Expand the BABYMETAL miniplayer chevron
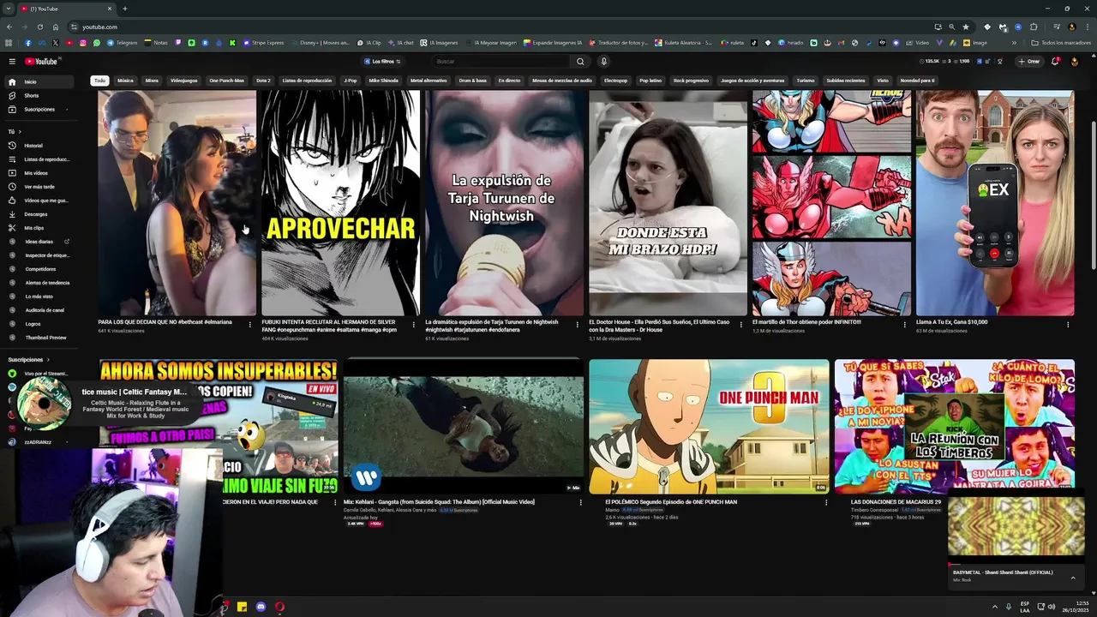The height and width of the screenshot is (617, 1097). [1072, 578]
